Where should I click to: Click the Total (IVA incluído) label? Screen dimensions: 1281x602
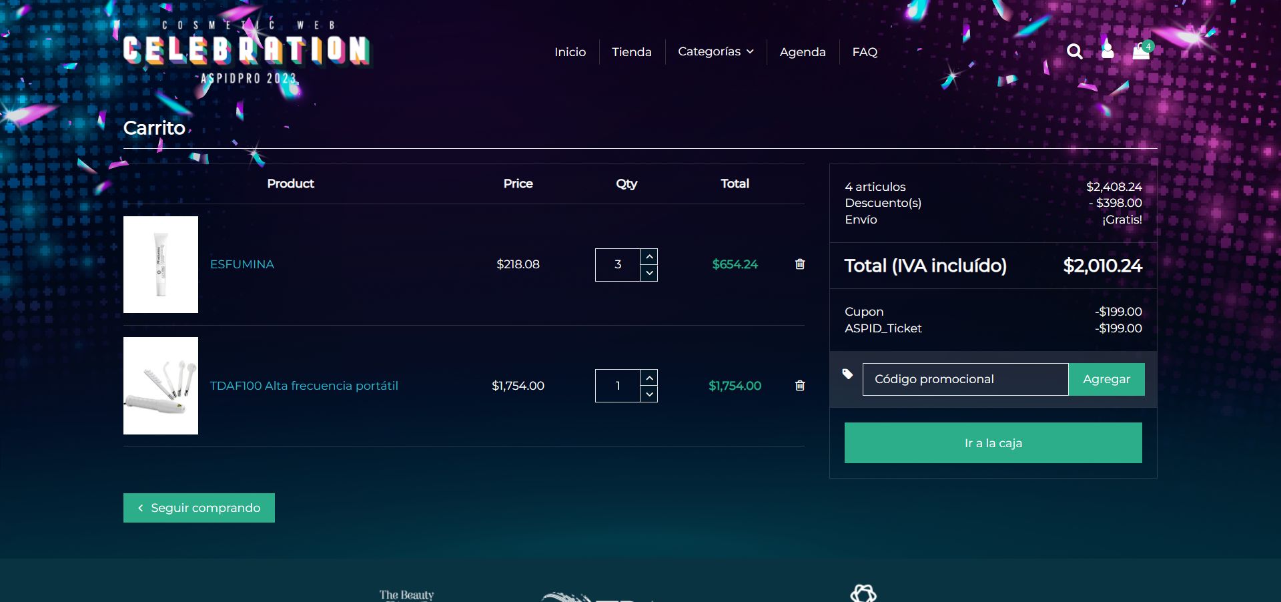pos(925,266)
